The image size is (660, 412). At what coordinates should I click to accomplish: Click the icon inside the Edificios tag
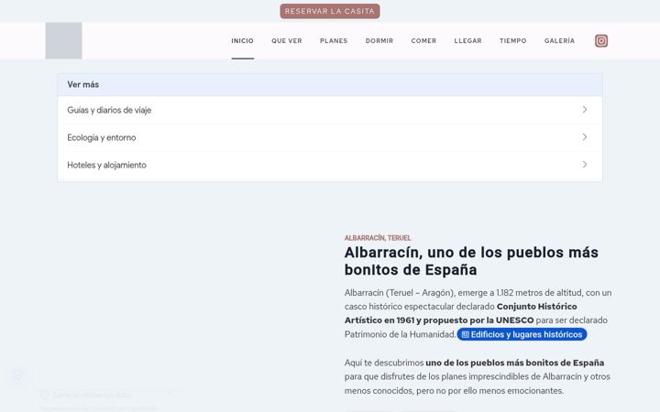[465, 335]
